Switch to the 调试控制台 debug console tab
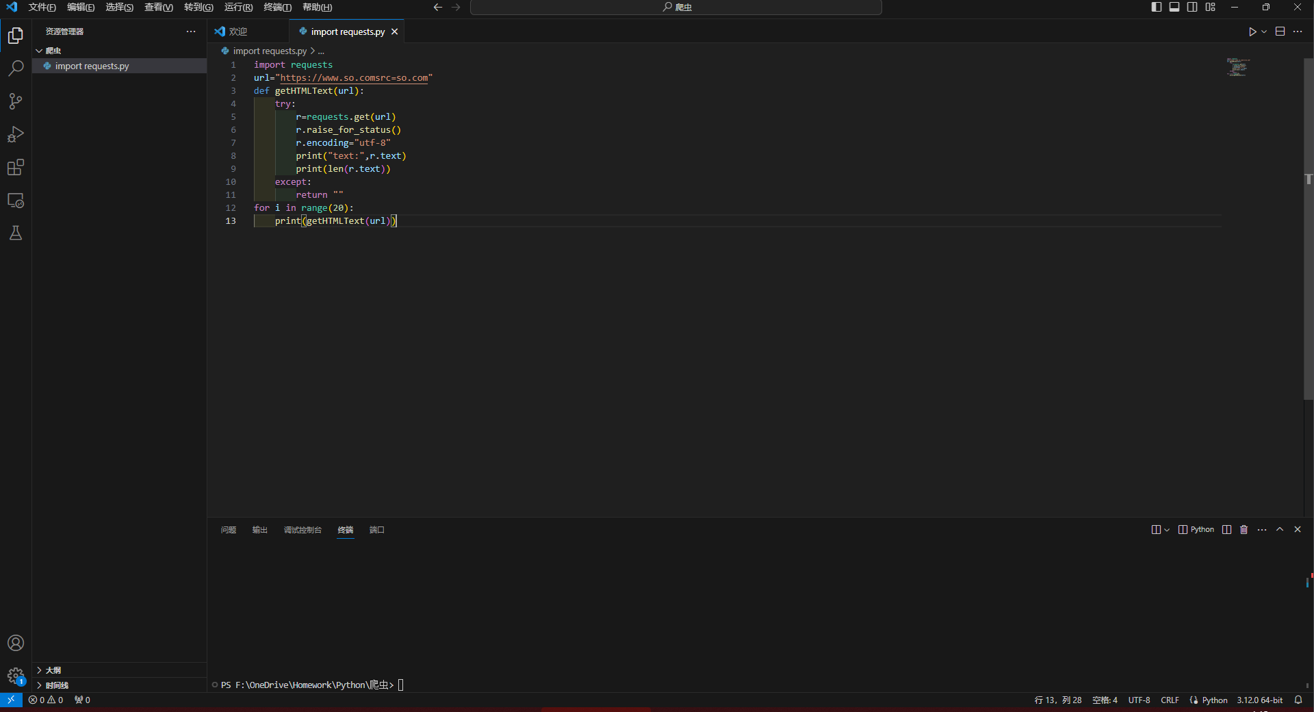 point(302,530)
